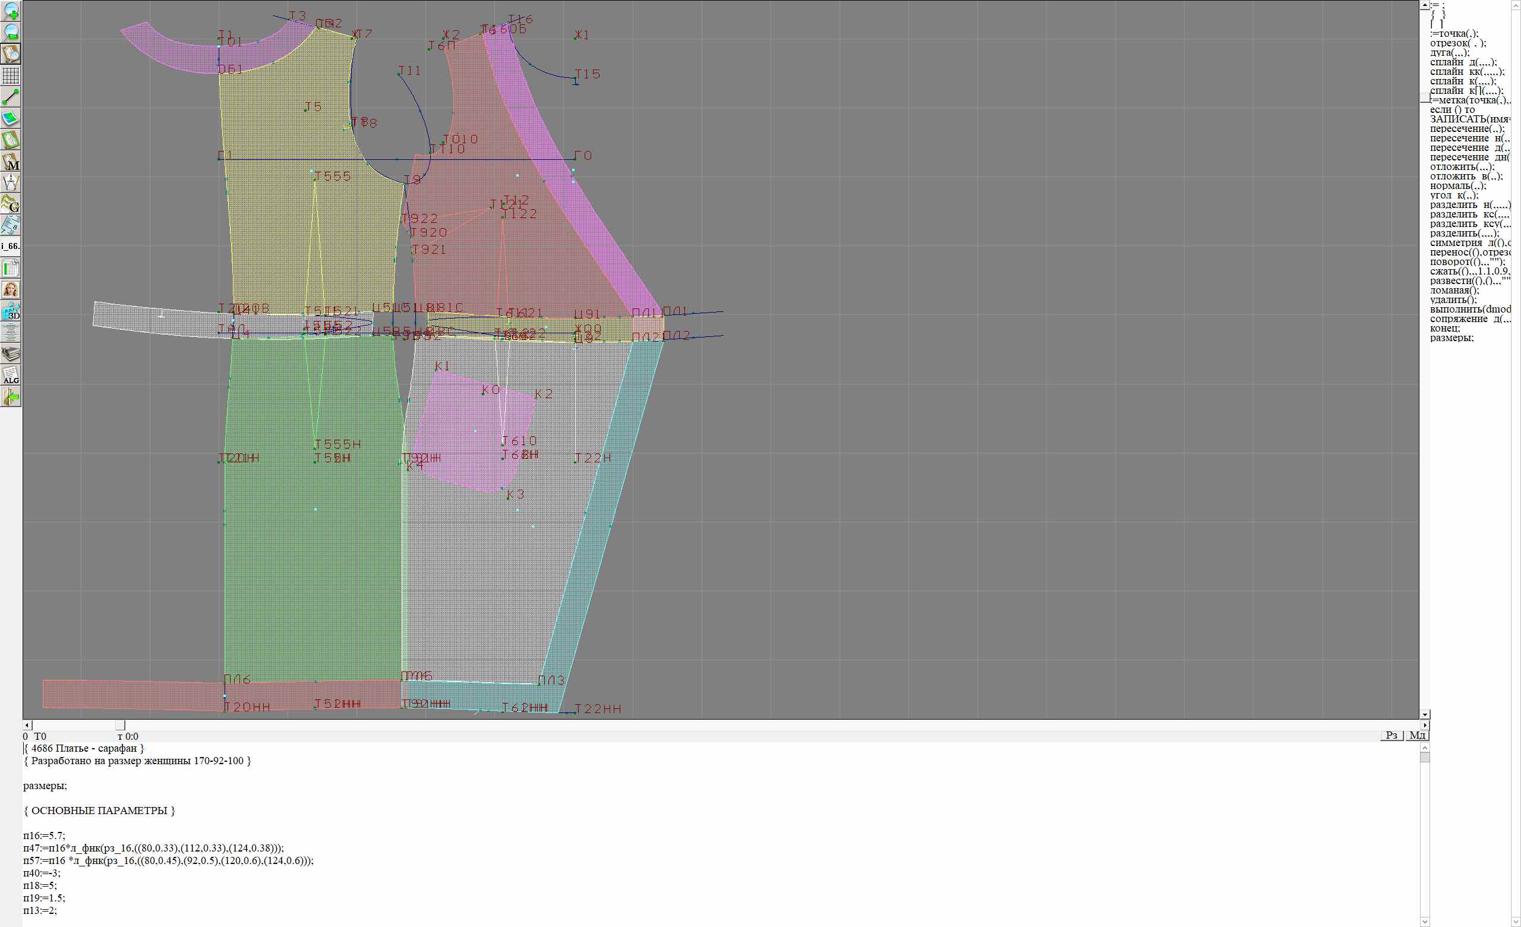Click the i_66 toolbar button
1521x927 pixels.
tap(11, 246)
